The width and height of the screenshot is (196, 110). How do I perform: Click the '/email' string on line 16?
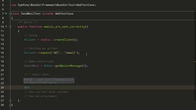(70, 53)
